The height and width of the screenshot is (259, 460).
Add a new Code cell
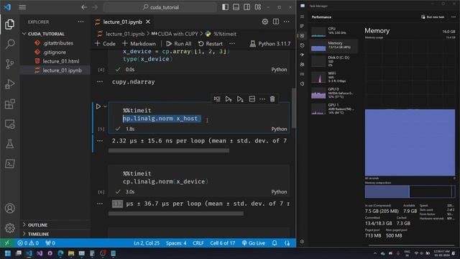[x=105, y=44]
